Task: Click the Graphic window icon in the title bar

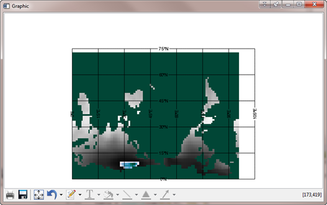Action: (7, 6)
